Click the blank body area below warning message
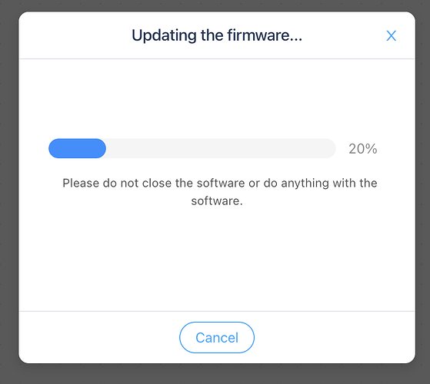The height and width of the screenshot is (384, 430). click(217, 259)
